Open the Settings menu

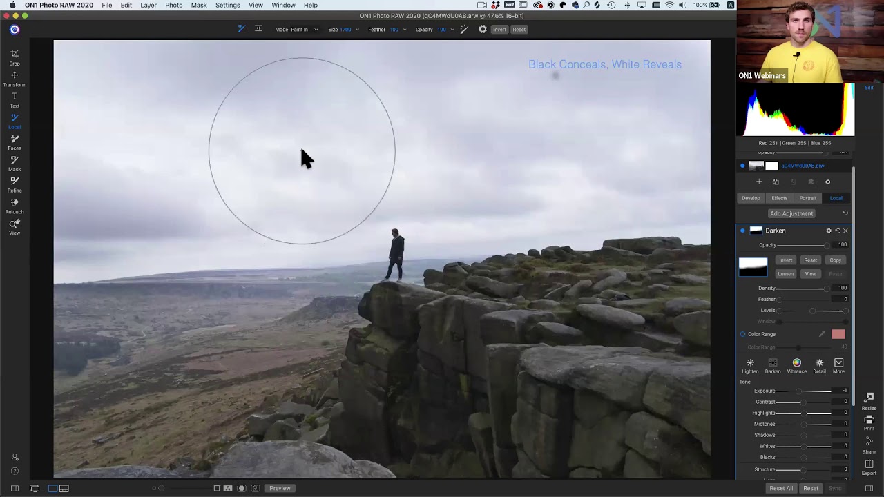tap(227, 5)
